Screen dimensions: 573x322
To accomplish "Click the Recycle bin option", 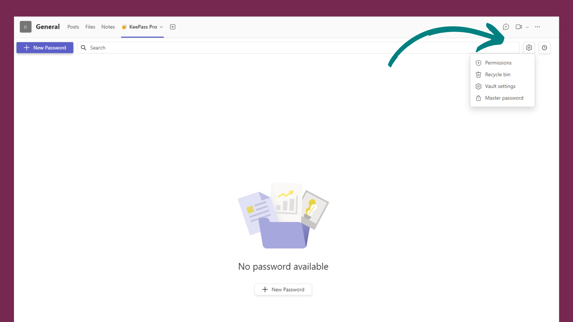I will [x=497, y=74].
